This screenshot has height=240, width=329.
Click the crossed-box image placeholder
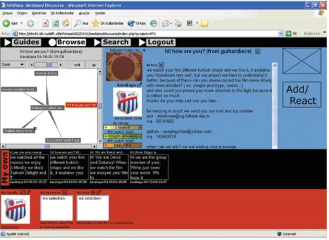click(x=302, y=61)
